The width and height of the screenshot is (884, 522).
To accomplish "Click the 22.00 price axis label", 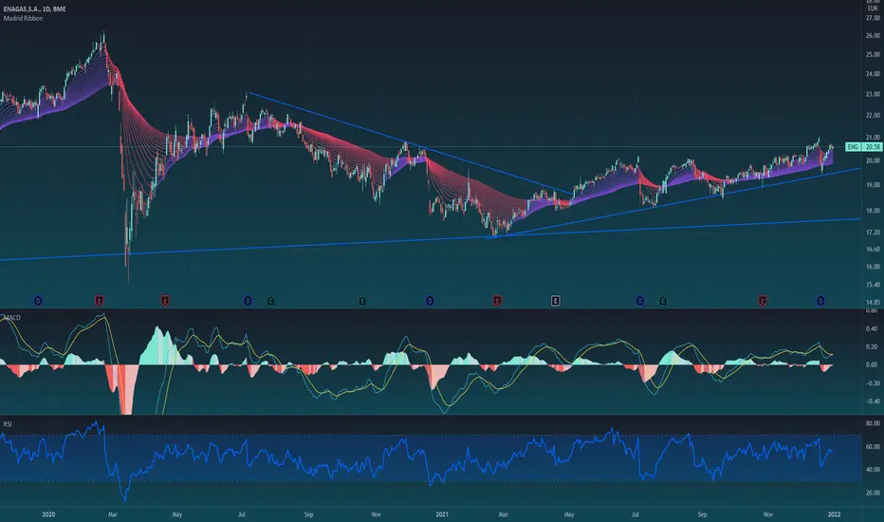I will (873, 115).
